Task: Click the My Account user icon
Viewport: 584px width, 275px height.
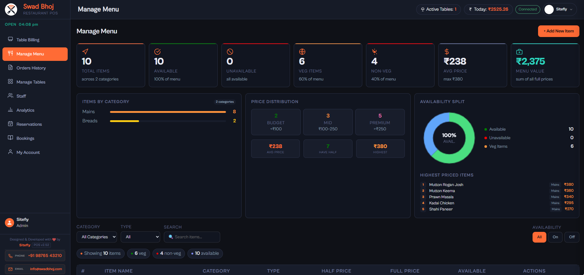Action: 10,152
